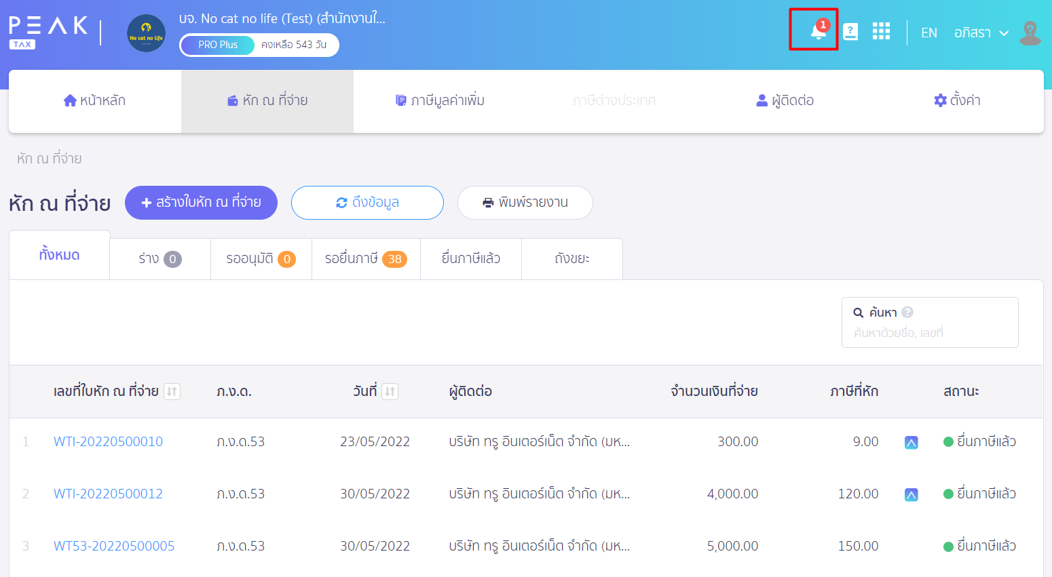Click blue PEAK icon in WTI-20220500010 row
Image resolution: width=1052 pixels, height=577 pixels.
(x=911, y=443)
